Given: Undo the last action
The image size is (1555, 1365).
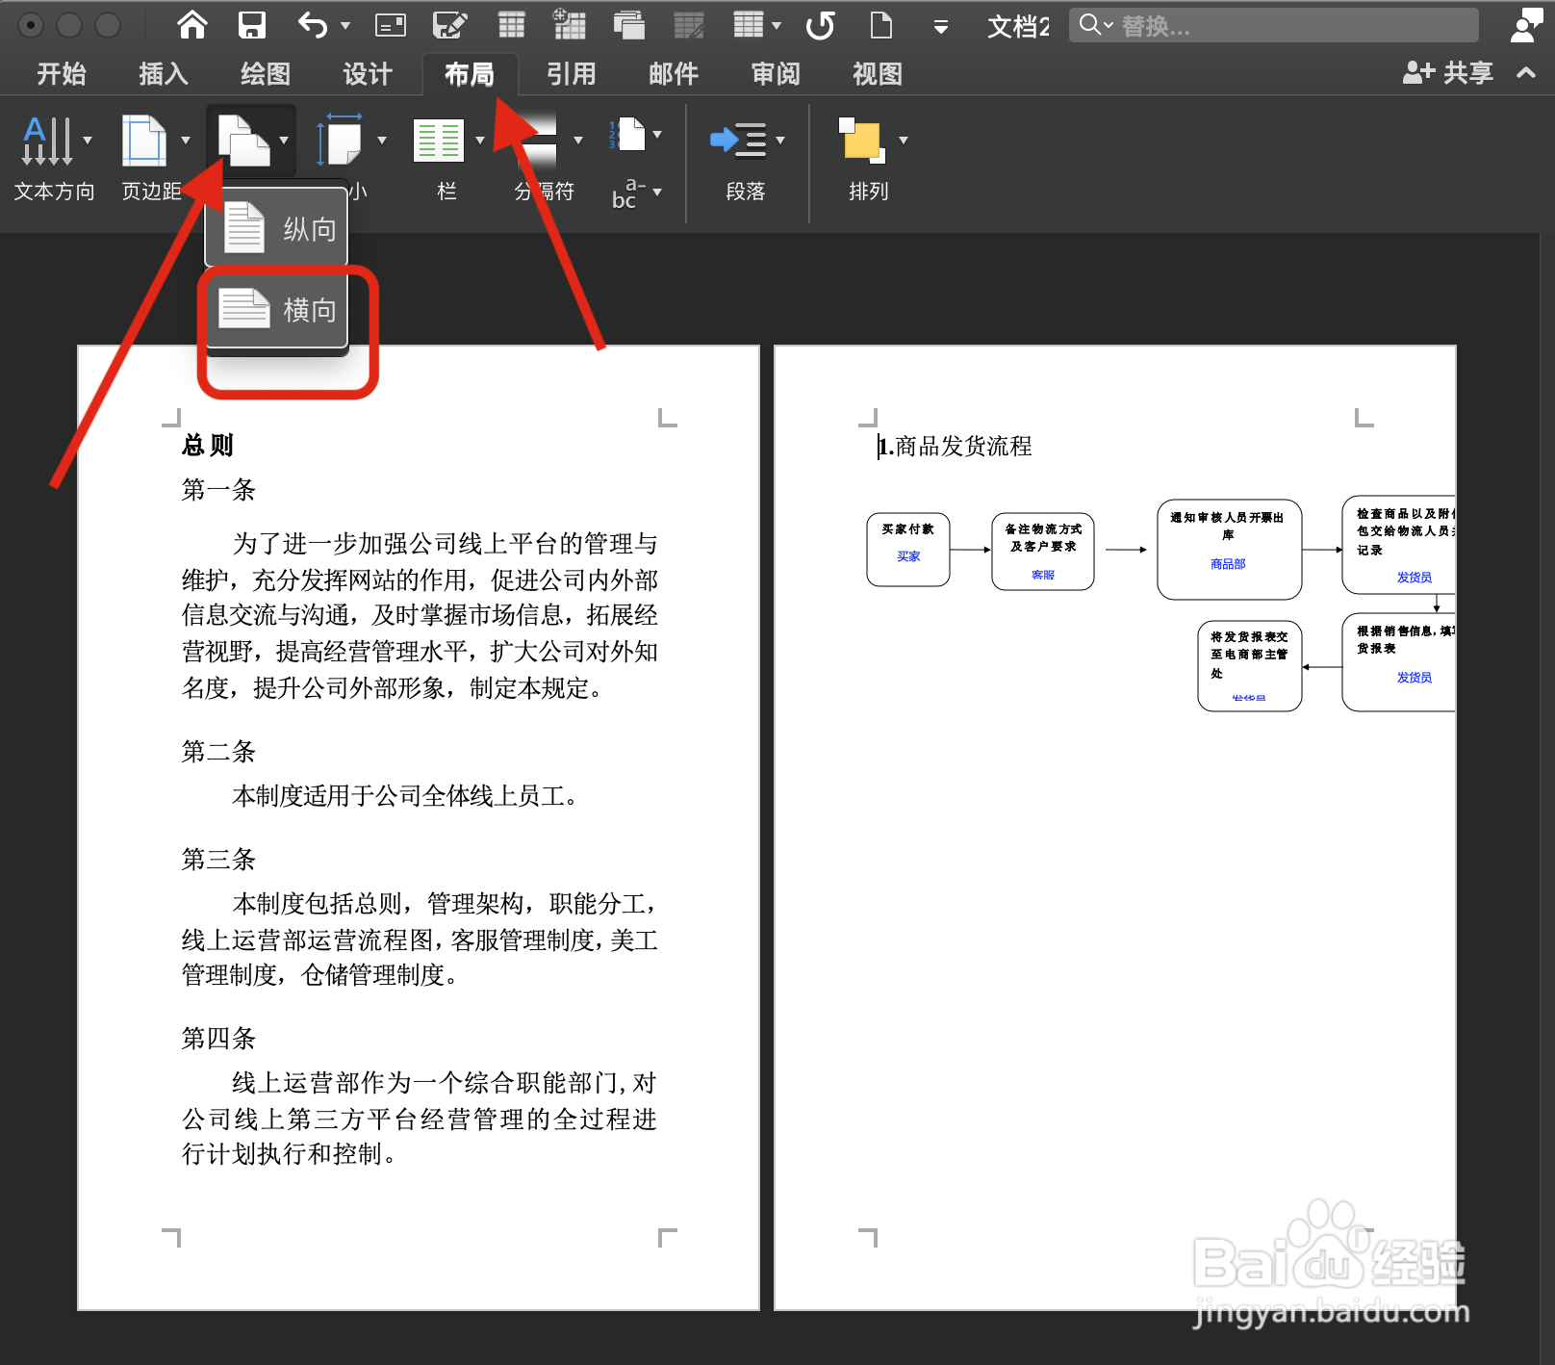Looking at the screenshot, I should tap(312, 25).
